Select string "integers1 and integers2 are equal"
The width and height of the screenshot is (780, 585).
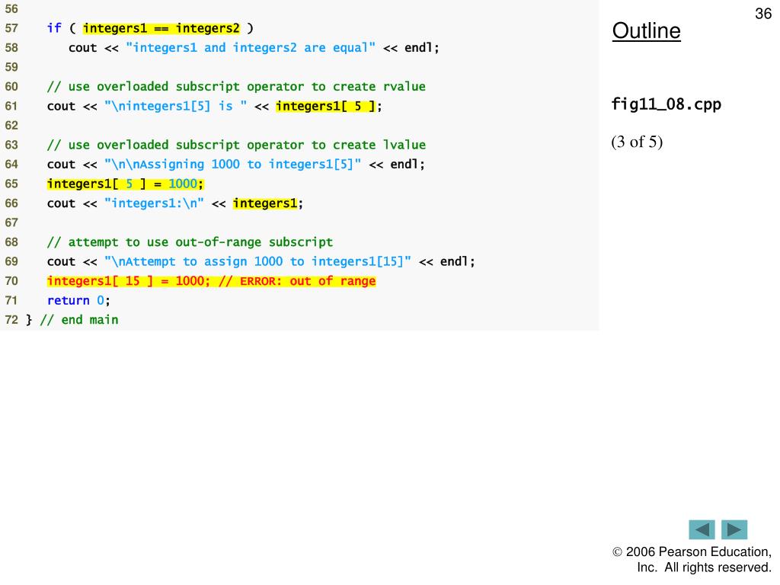250,48
